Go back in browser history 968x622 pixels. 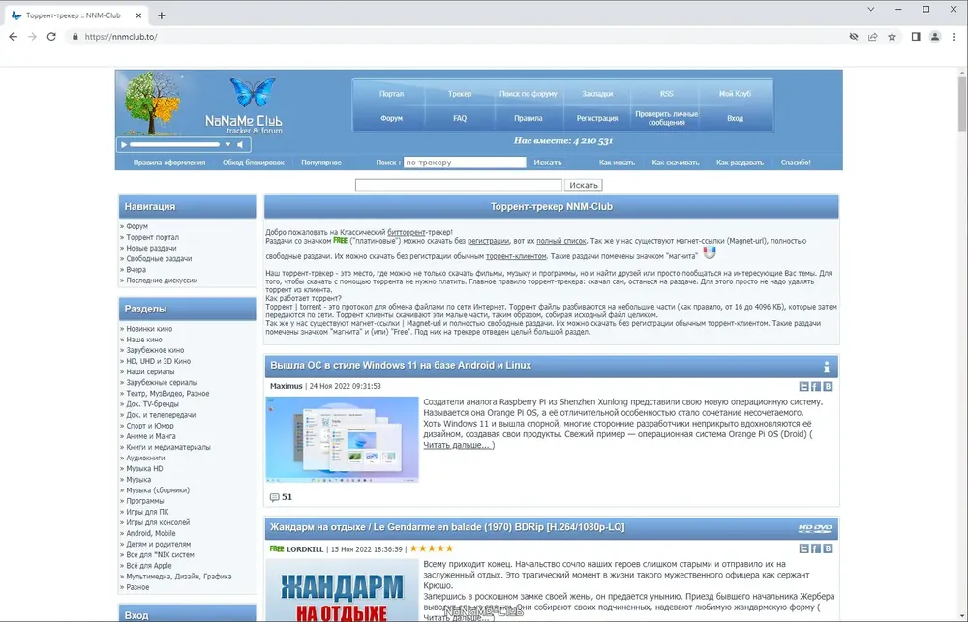click(13, 37)
